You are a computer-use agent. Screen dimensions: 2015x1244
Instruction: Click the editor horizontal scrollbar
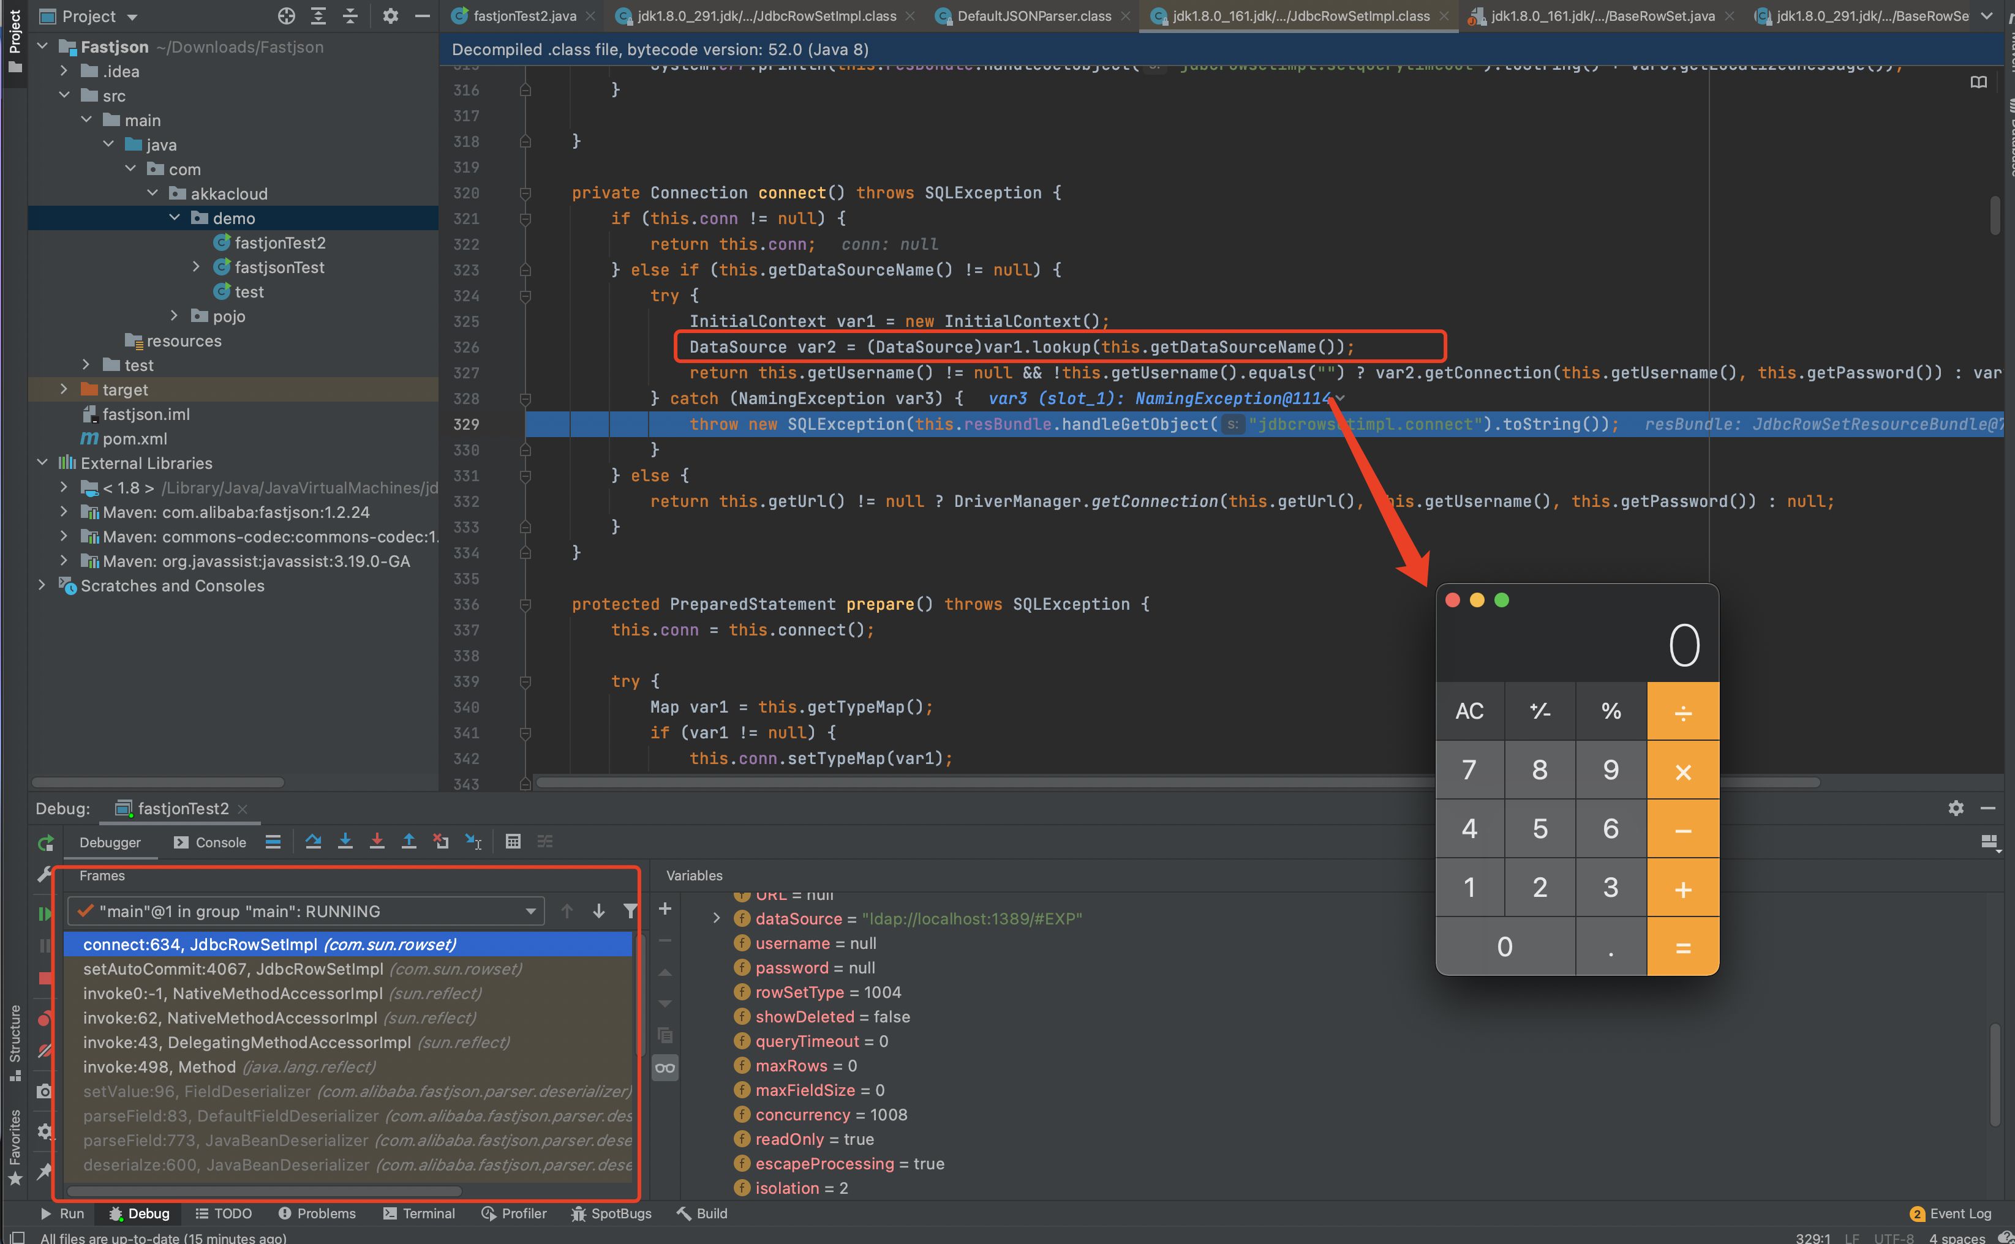pos(1177,782)
